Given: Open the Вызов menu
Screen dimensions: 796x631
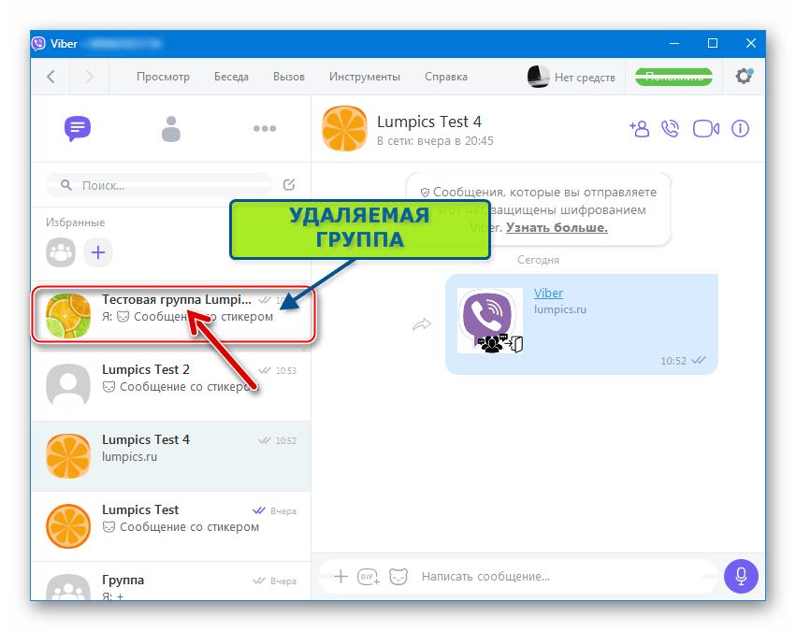Looking at the screenshot, I should 289,77.
